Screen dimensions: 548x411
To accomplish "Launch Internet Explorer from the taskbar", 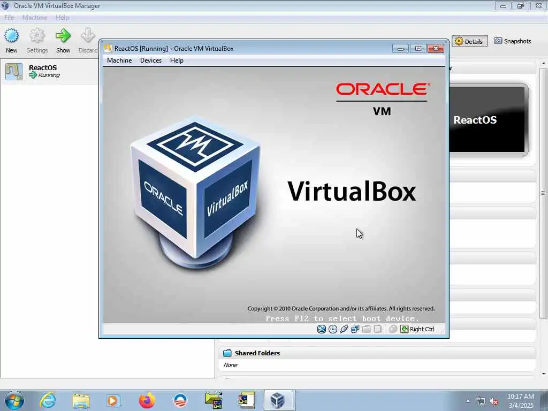I will (47, 400).
